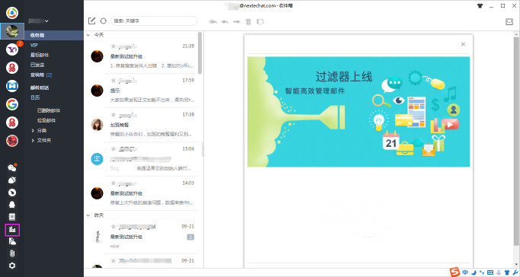Expand the 分类 folder tree

[33, 131]
